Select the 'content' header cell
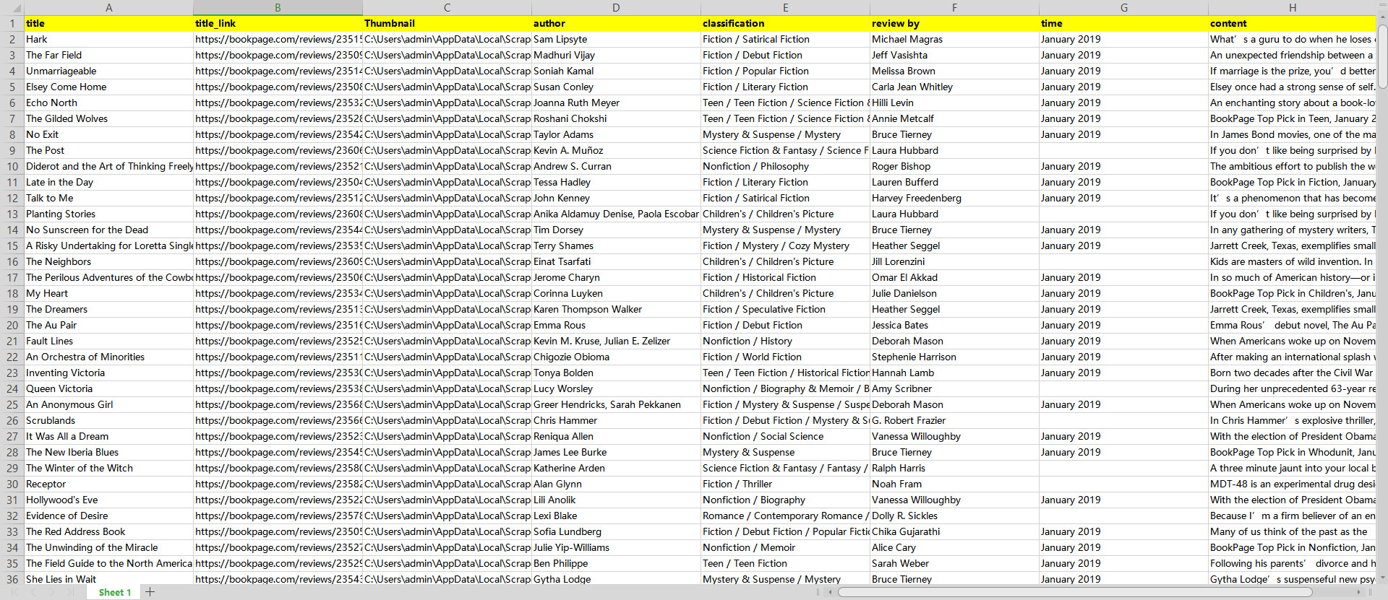Viewport: 1388px width, 600px height. [x=1293, y=23]
